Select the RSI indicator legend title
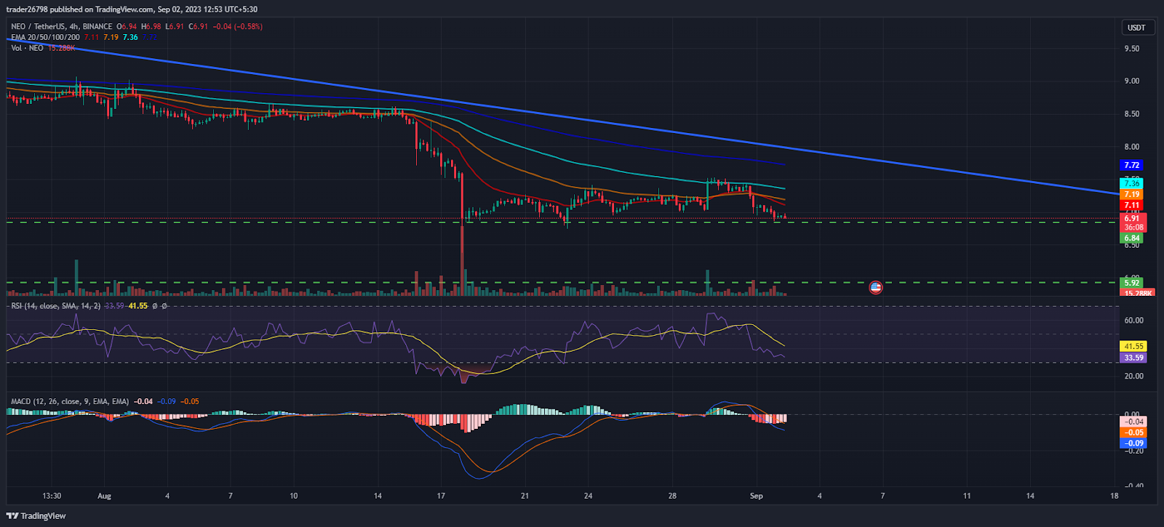 coord(55,306)
